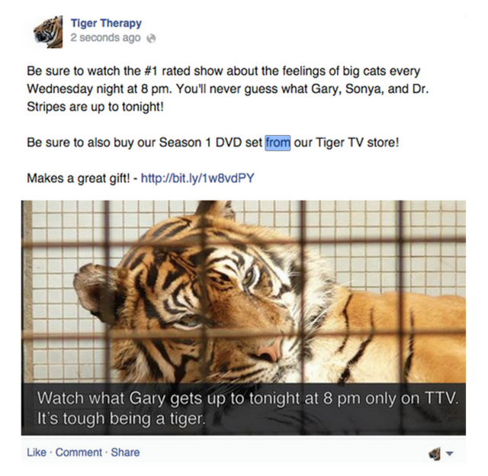
Task: Expand the post-as dropdown arrow
Action: click(x=449, y=454)
